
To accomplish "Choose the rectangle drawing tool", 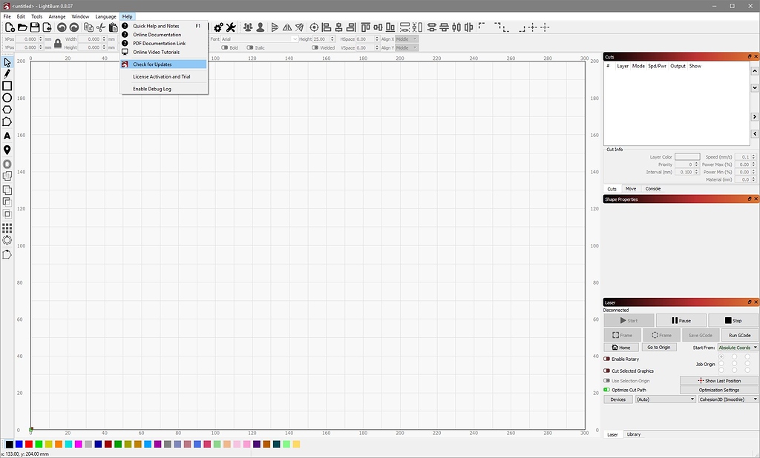I will 7,86.
